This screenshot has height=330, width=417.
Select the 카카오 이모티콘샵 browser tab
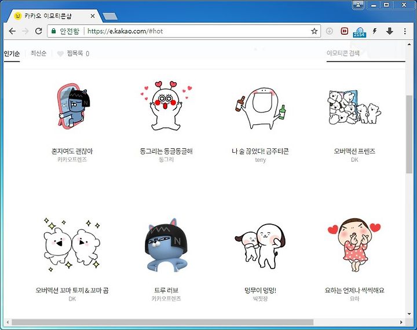click(x=54, y=16)
